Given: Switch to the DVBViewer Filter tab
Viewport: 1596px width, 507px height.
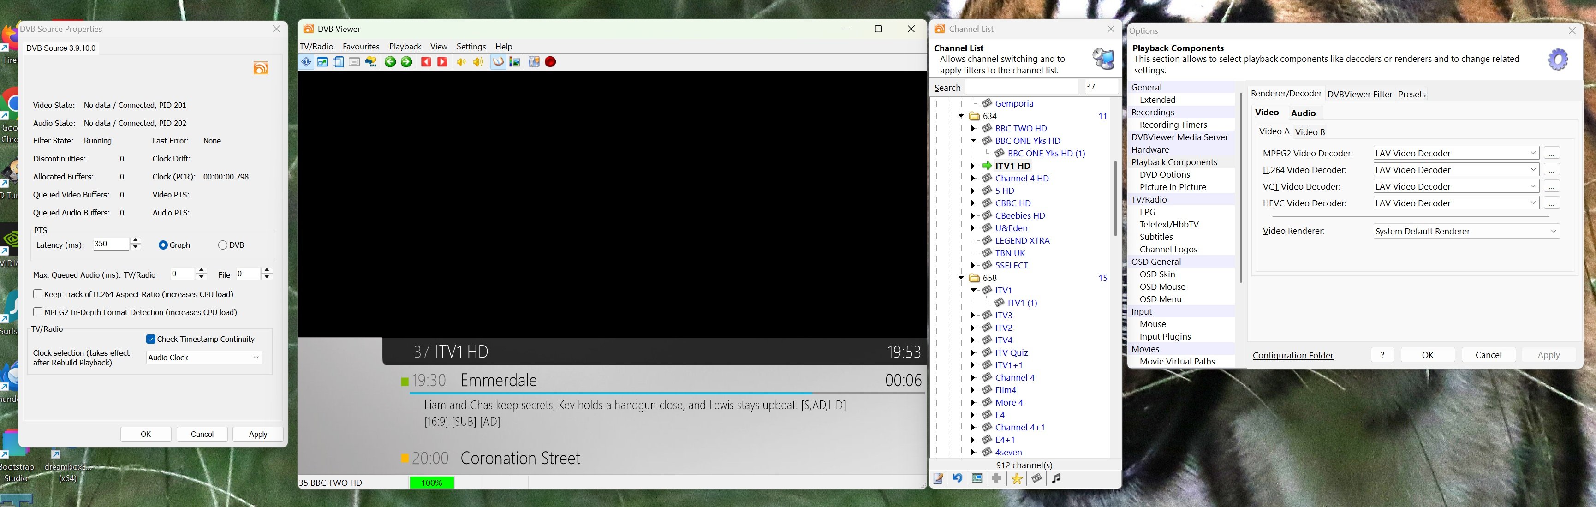Looking at the screenshot, I should click(x=1359, y=94).
